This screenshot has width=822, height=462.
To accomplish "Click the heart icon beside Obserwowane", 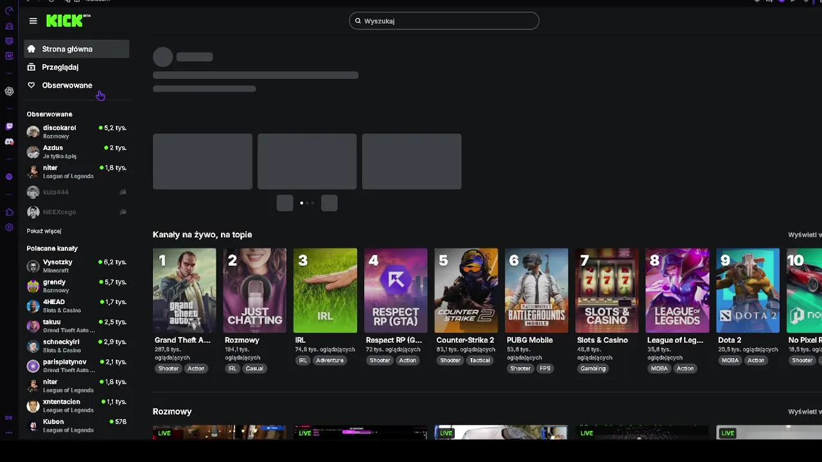I will coord(31,85).
